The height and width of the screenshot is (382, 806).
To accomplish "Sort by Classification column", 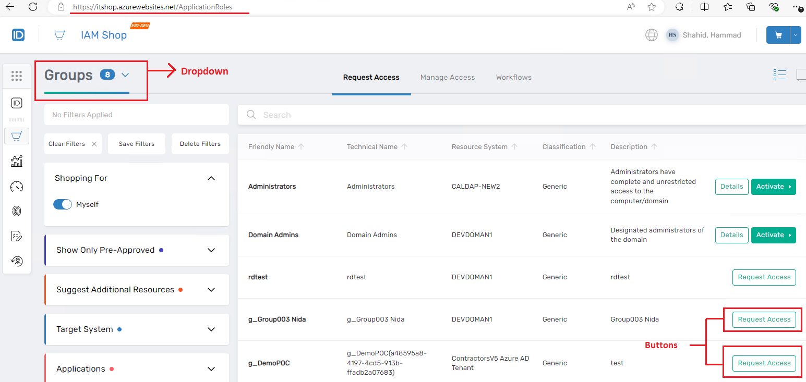I will tap(593, 147).
